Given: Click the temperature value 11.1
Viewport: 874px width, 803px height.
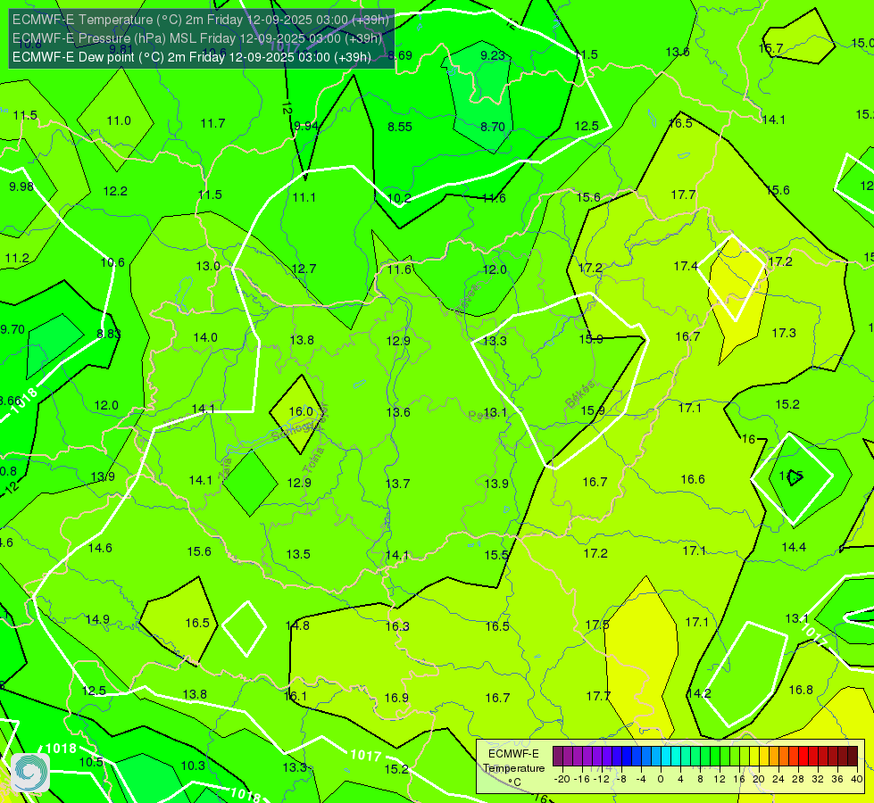Looking at the screenshot, I should pos(304,197).
